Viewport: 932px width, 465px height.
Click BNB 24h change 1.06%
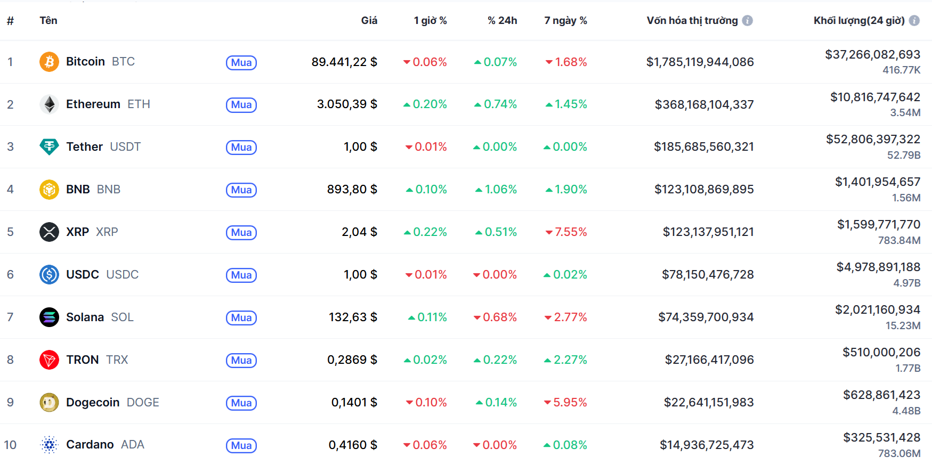tap(496, 189)
